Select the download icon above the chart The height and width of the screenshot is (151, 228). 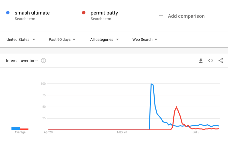[201, 61]
